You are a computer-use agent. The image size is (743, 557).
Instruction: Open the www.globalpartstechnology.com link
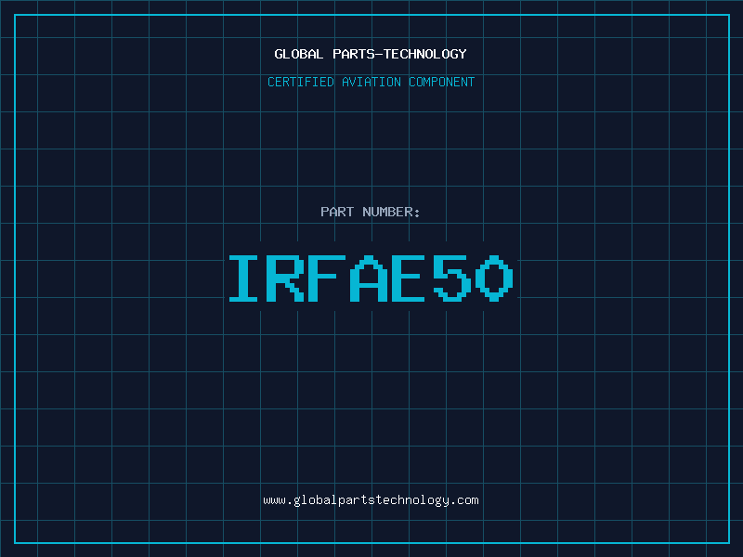point(371,500)
